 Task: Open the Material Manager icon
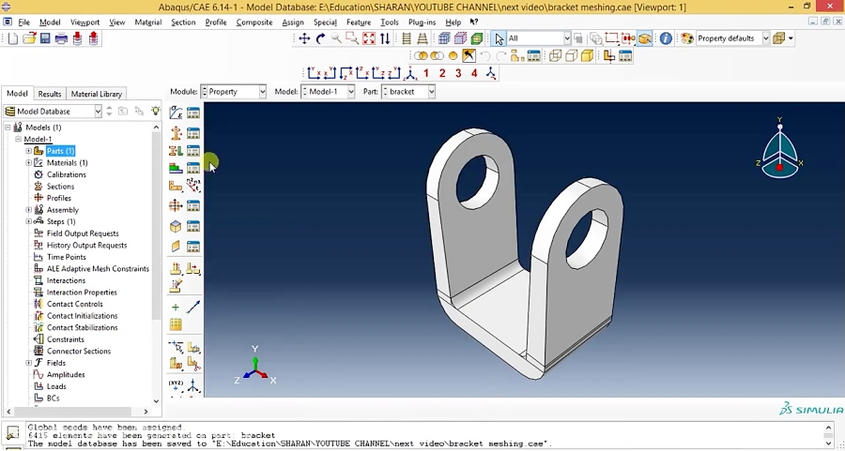[x=193, y=113]
